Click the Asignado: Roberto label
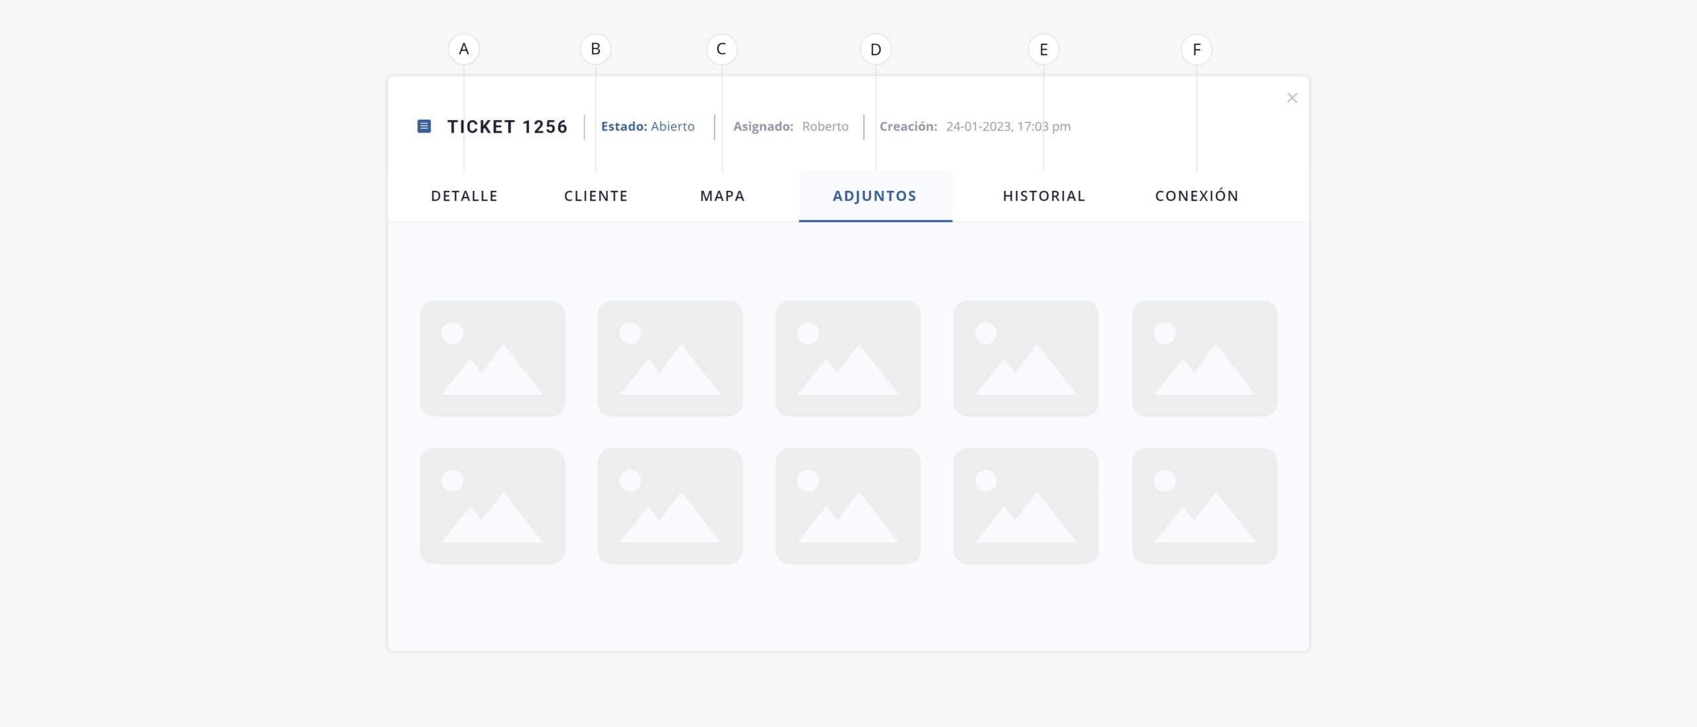 click(x=790, y=127)
